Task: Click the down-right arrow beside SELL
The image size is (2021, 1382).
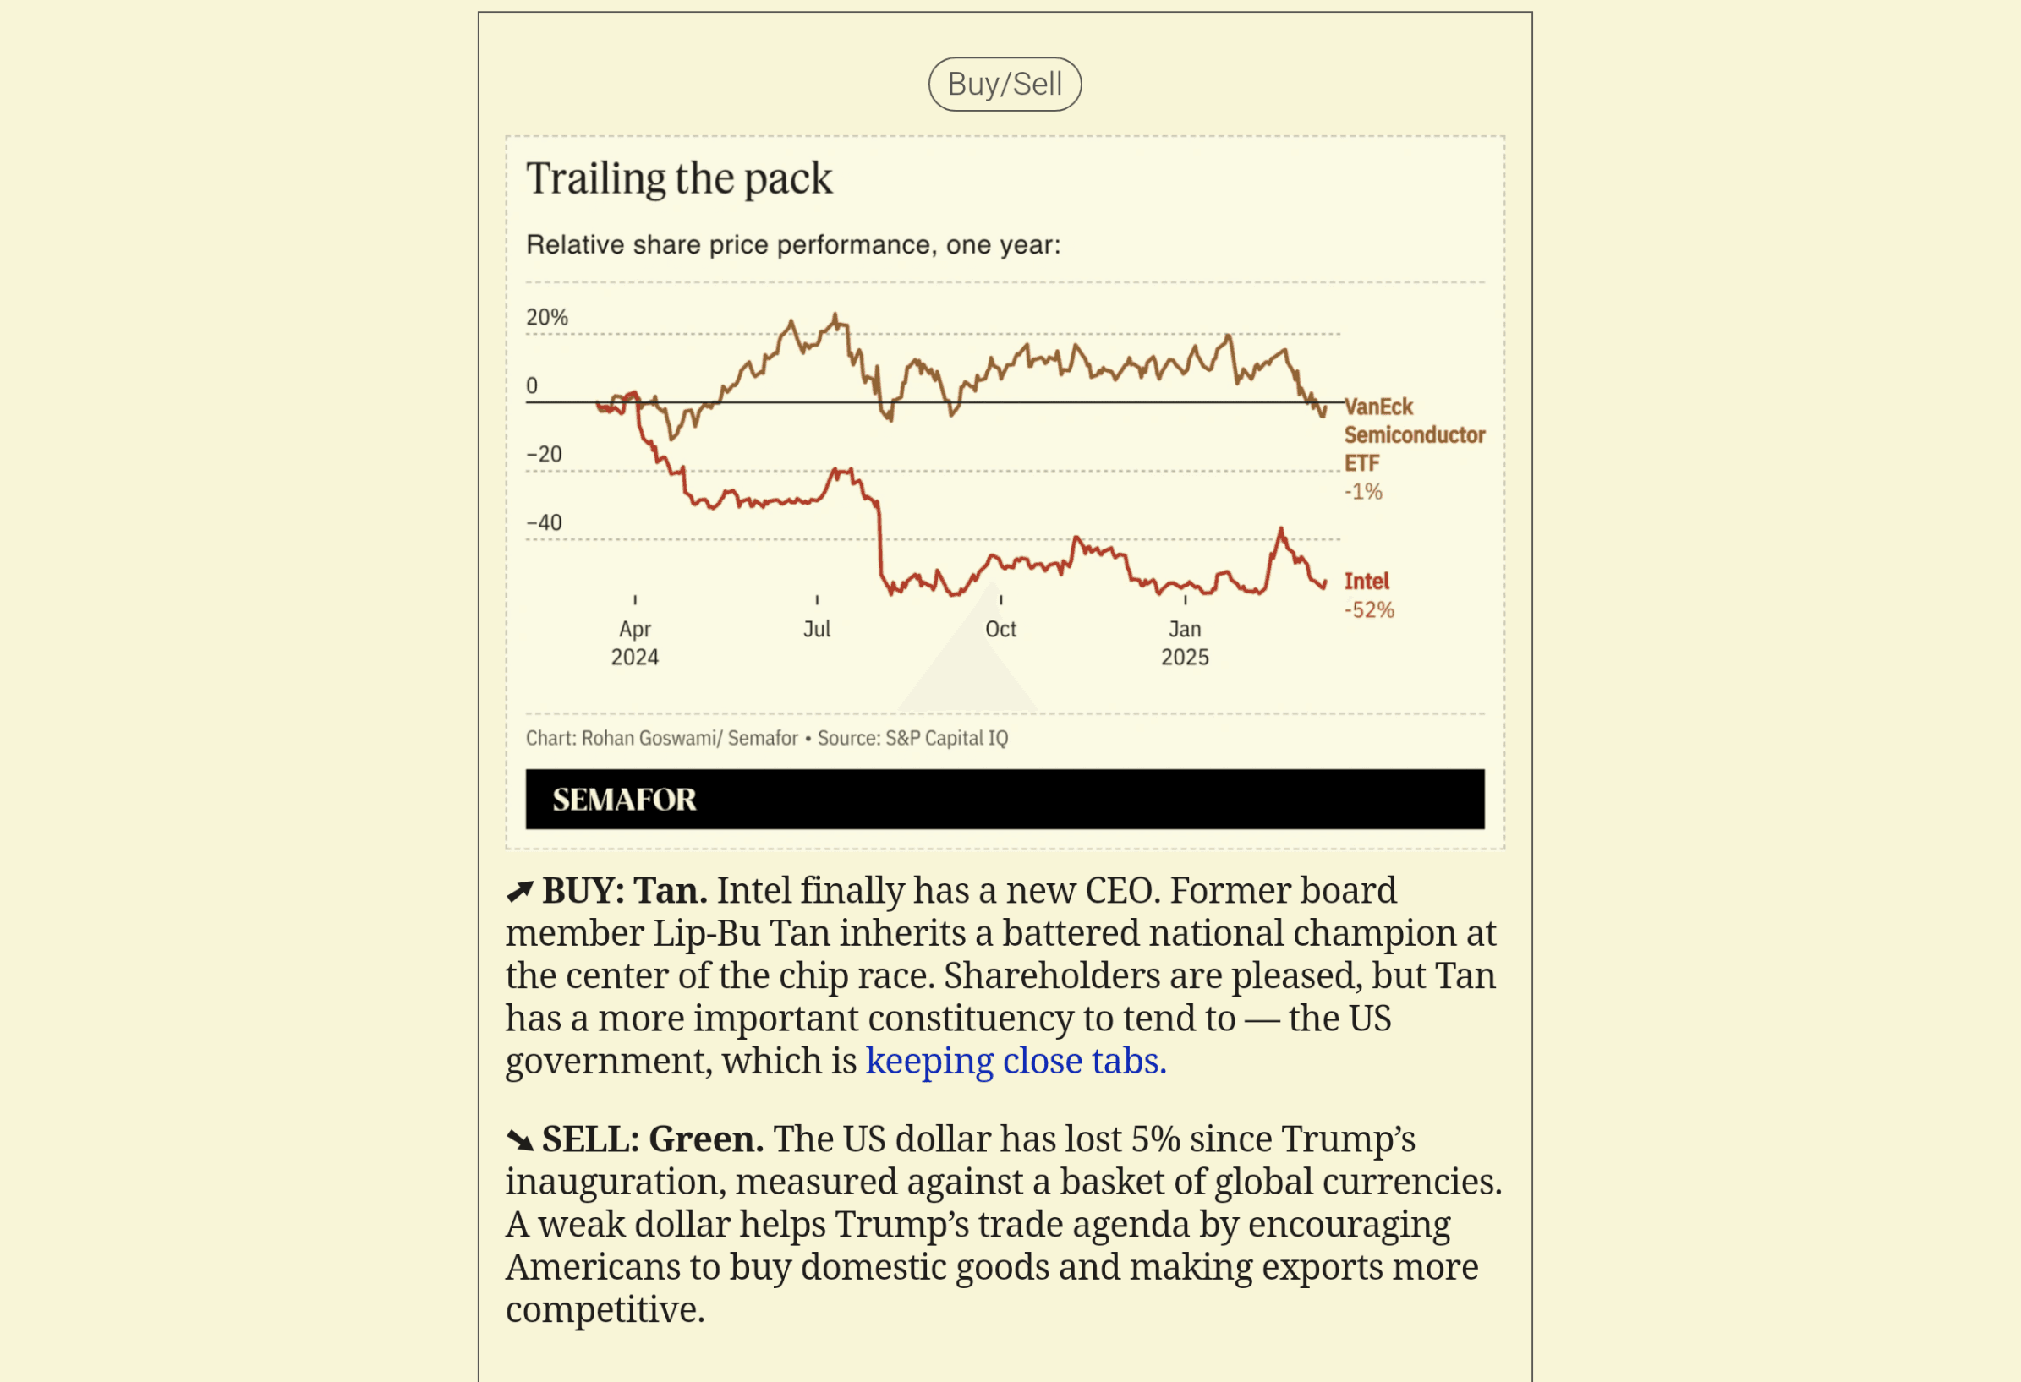Action: (519, 1139)
